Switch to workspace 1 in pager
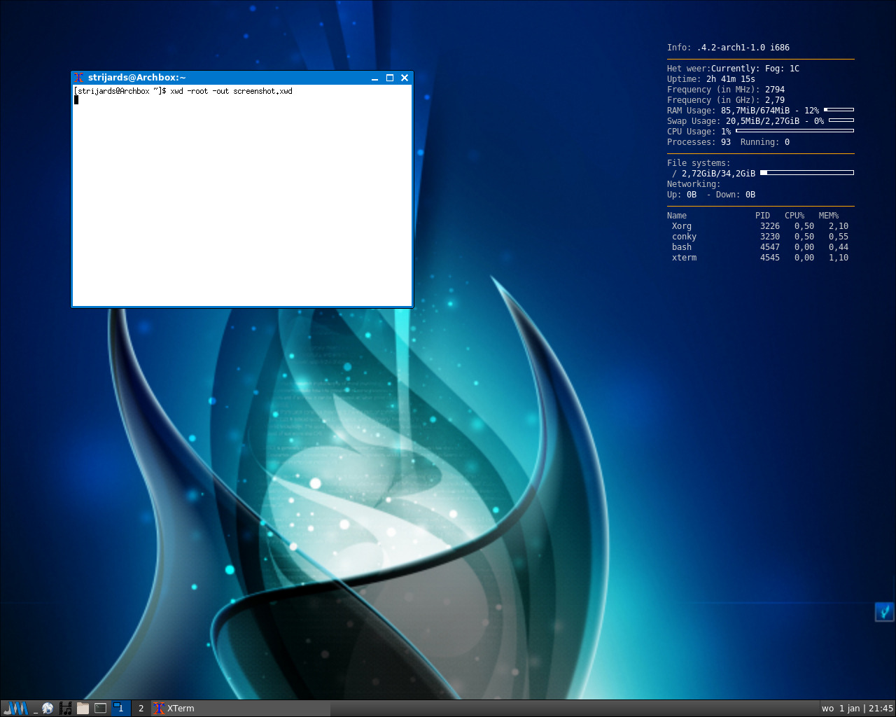The height and width of the screenshot is (717, 896). [121, 708]
